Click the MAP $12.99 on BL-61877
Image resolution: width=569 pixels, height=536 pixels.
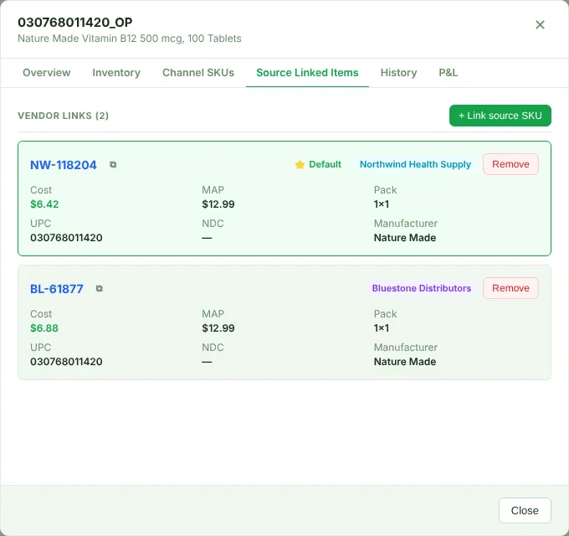pos(218,328)
